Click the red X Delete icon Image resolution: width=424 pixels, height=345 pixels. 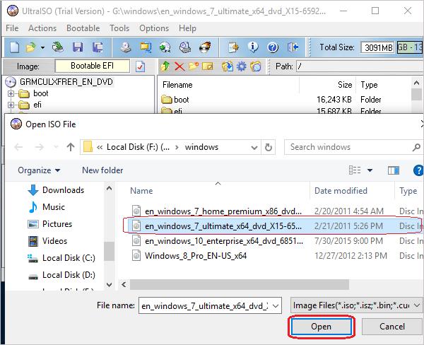(x=179, y=66)
